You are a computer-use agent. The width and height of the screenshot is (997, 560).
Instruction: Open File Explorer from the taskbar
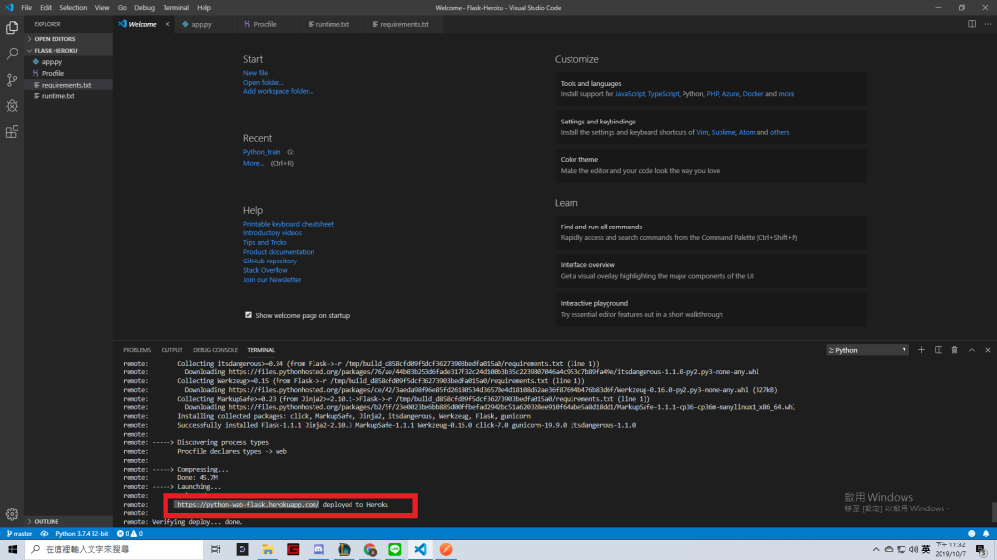point(268,549)
